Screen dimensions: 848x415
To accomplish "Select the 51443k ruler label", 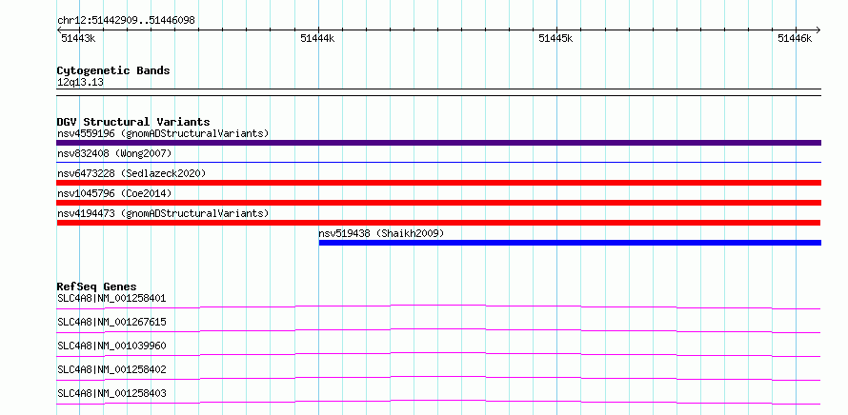I will [x=78, y=38].
